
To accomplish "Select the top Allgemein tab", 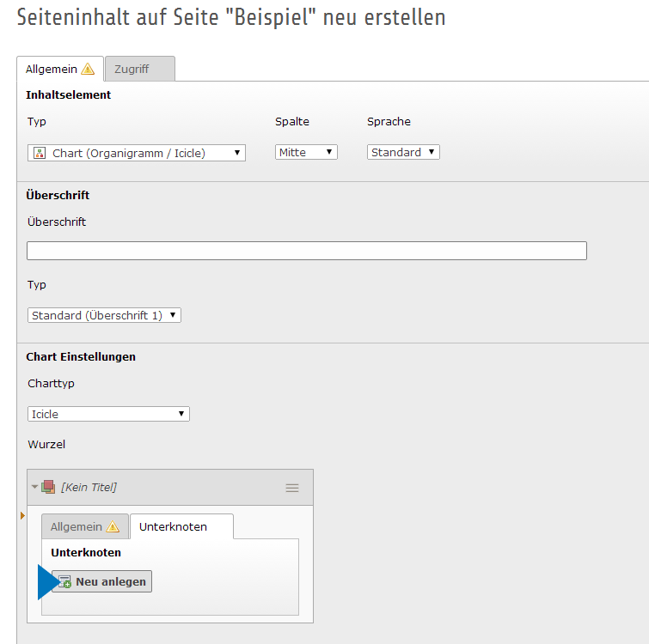I will [52, 69].
